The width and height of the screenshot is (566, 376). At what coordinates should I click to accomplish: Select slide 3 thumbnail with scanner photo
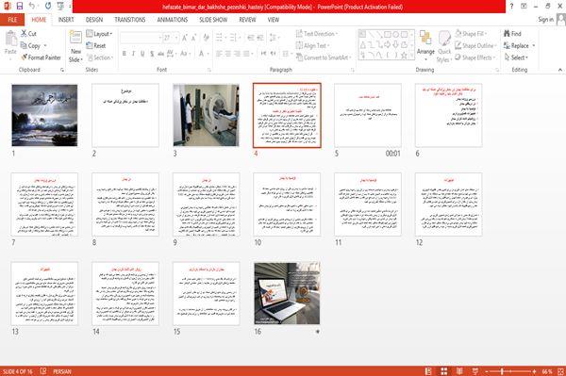point(206,115)
